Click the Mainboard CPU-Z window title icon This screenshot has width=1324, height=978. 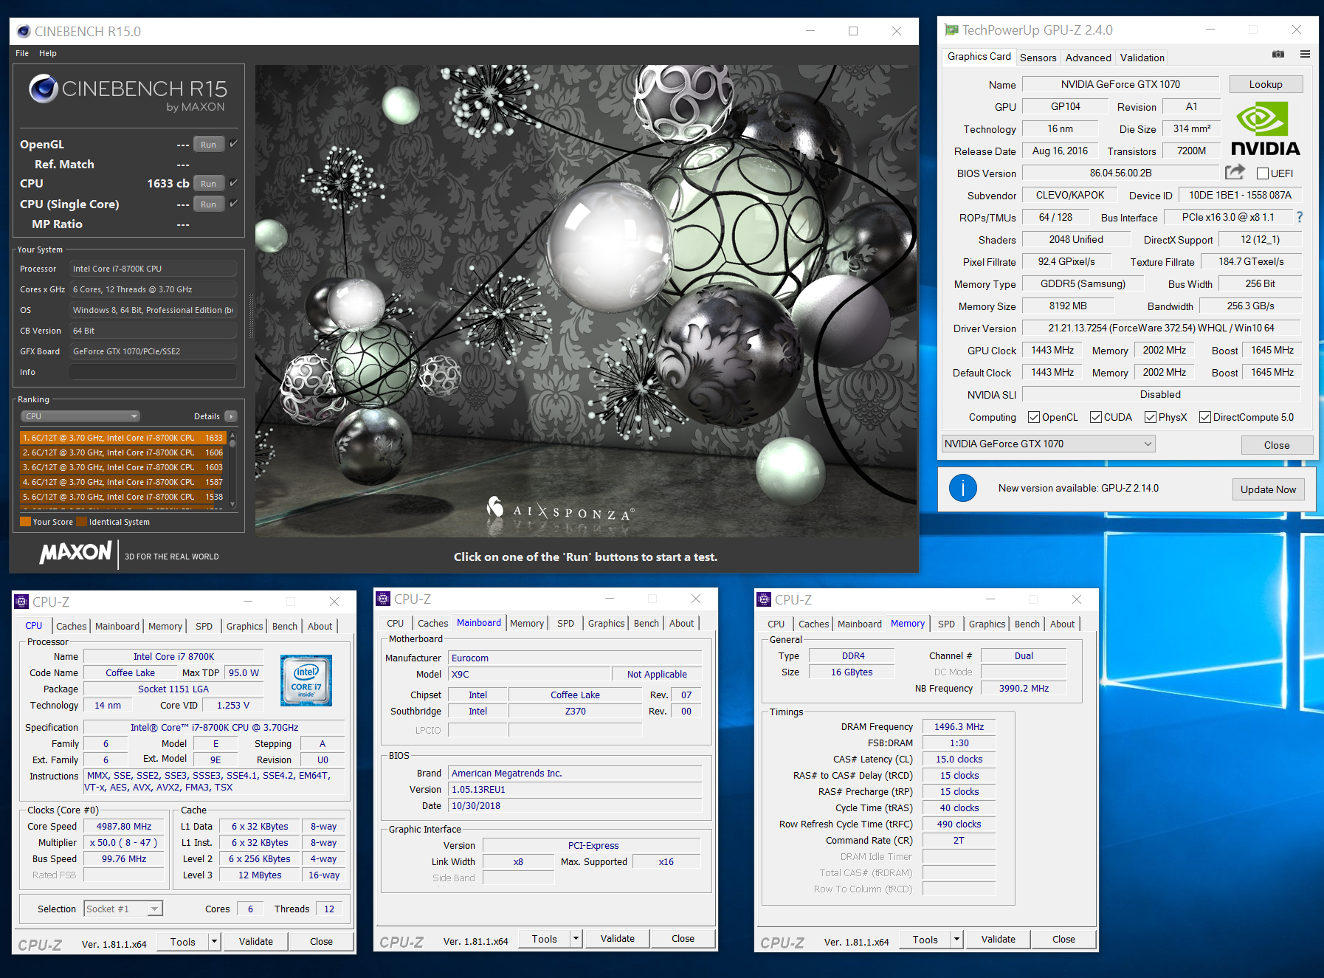coord(383,599)
